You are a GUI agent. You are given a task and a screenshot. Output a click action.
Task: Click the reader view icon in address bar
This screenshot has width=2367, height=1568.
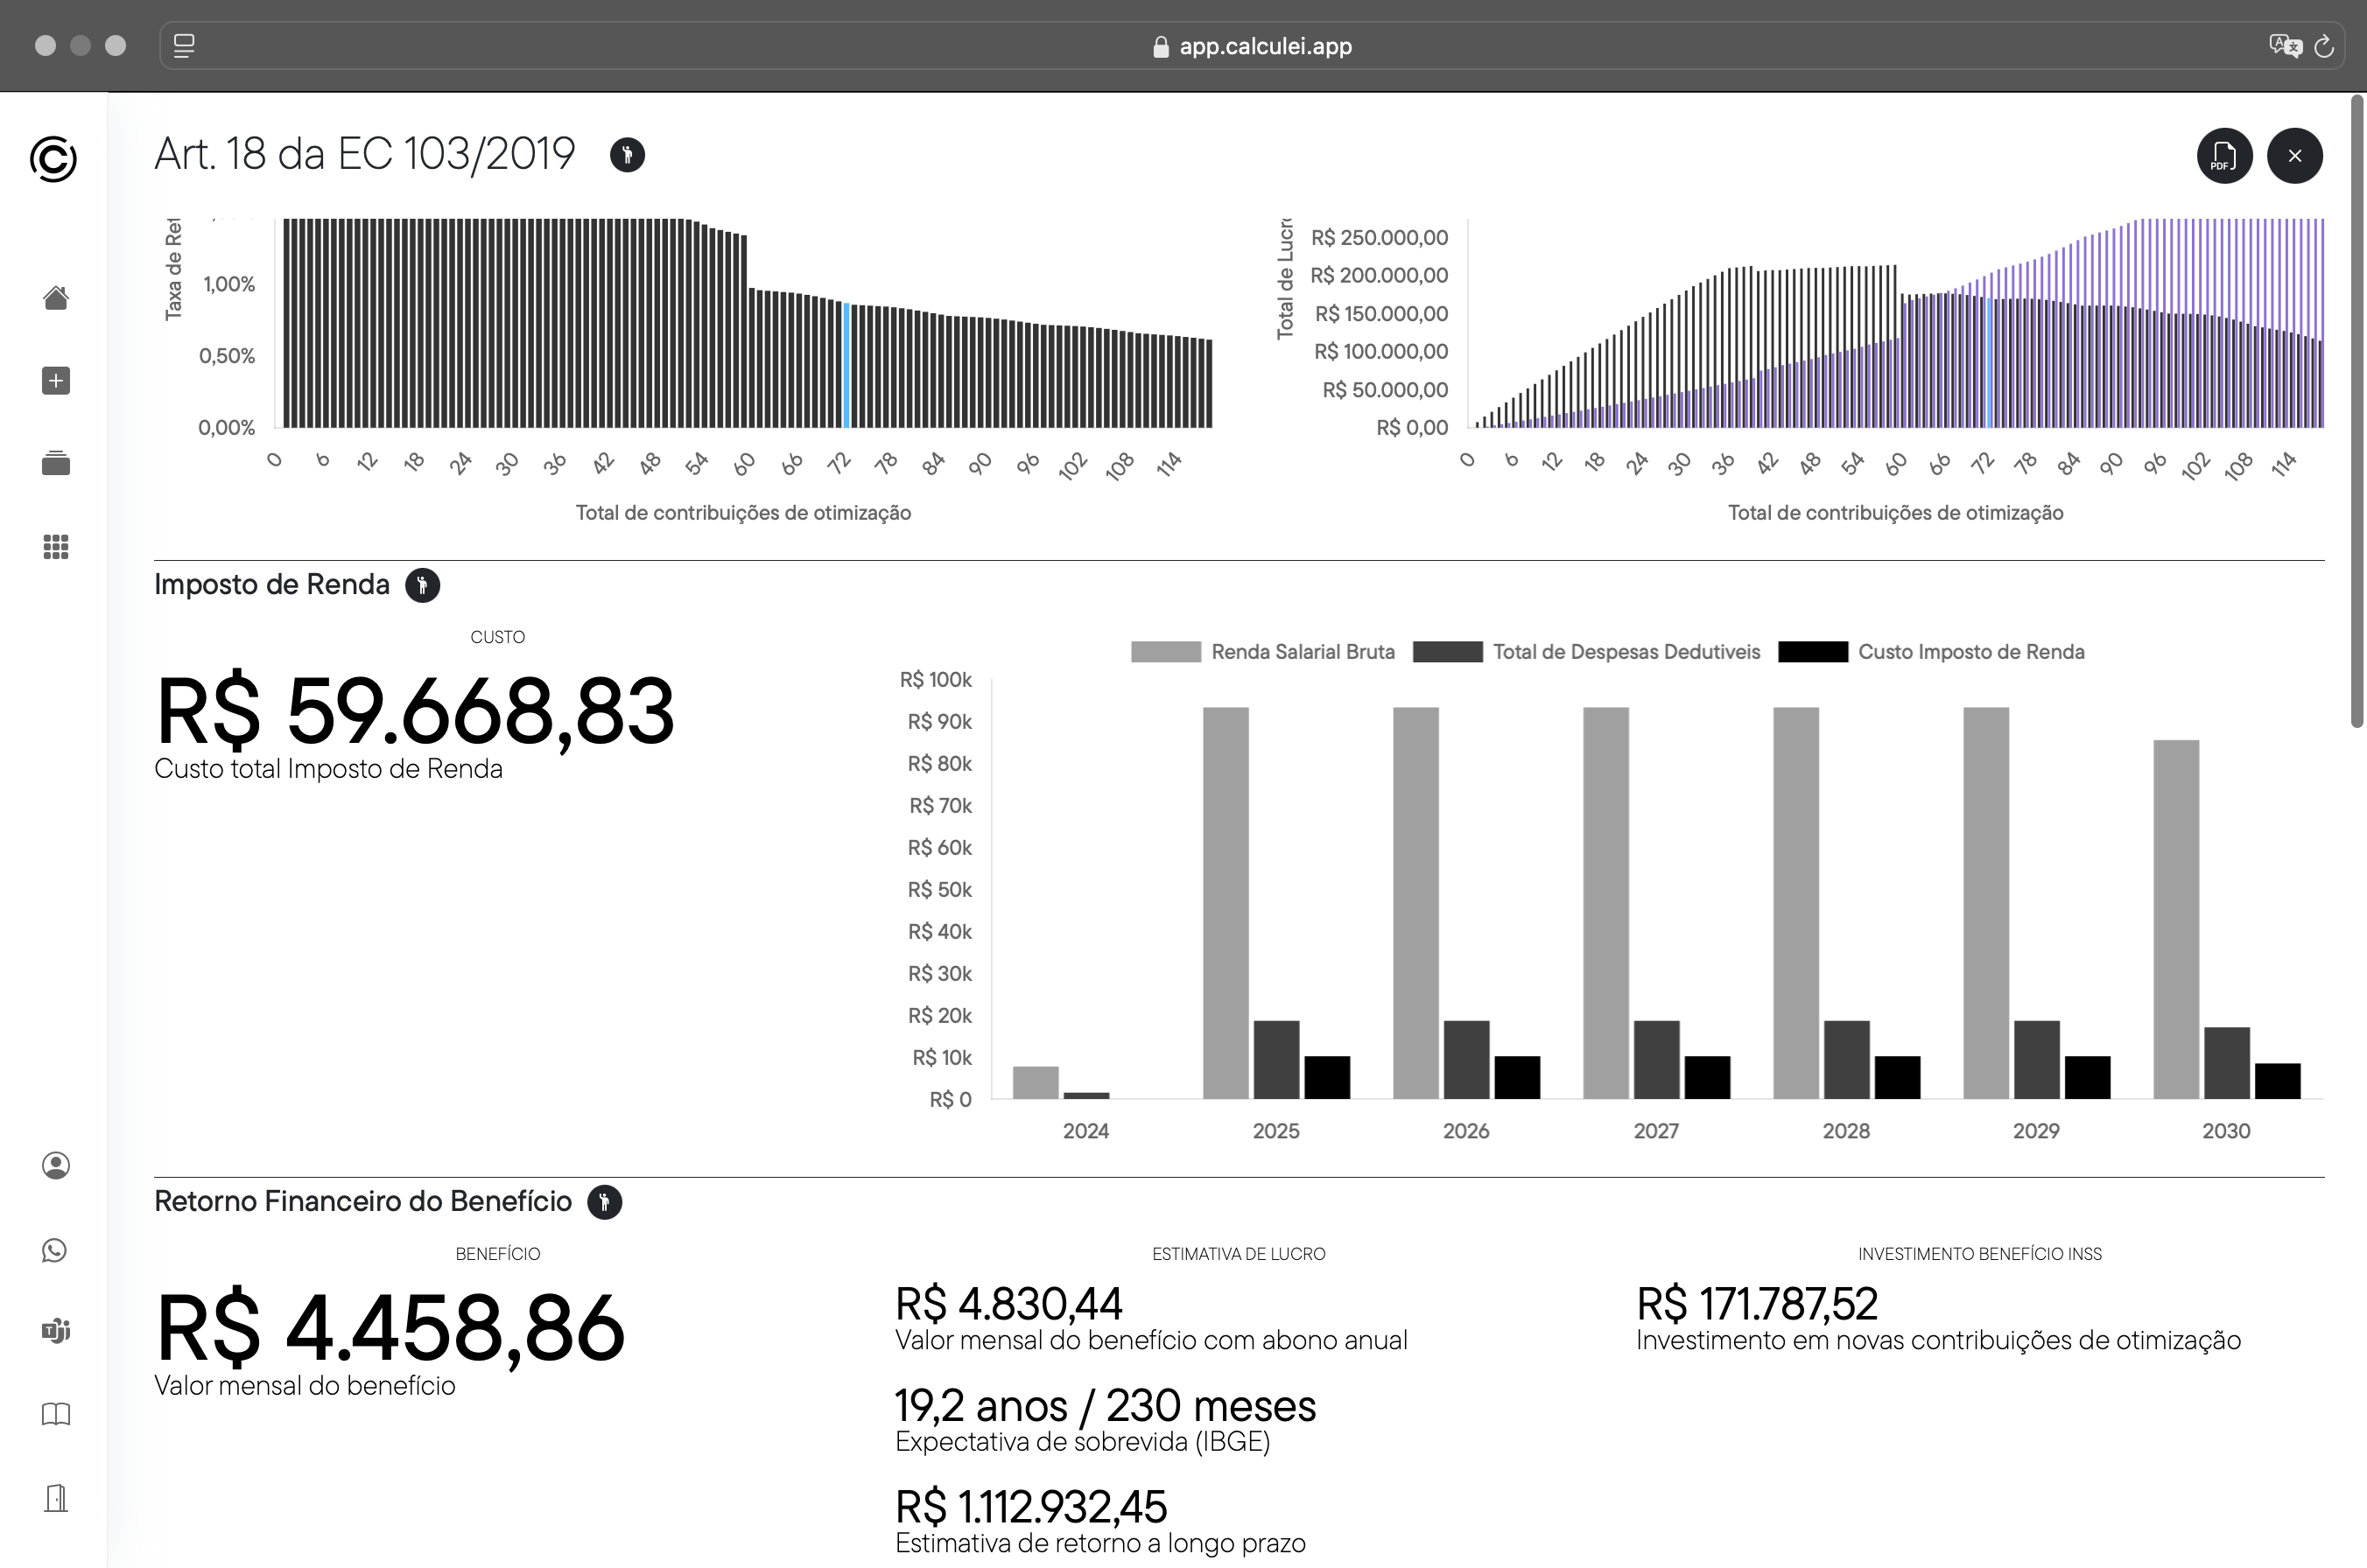184,46
